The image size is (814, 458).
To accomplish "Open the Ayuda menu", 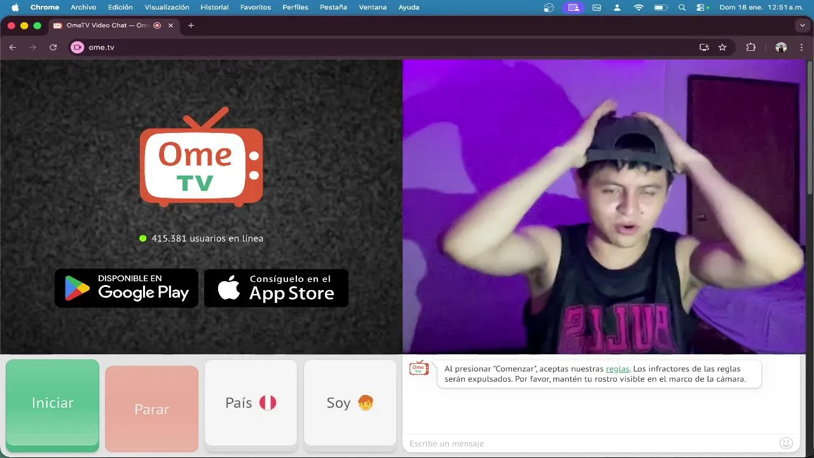I will pos(408,8).
